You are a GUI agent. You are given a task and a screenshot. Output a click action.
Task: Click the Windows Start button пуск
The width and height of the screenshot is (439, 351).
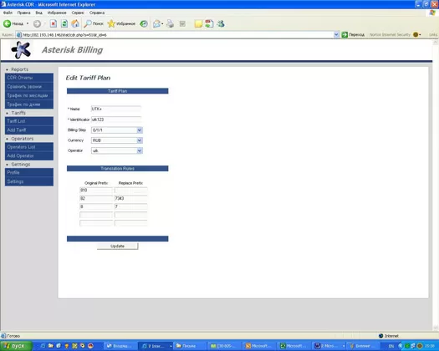(16, 346)
